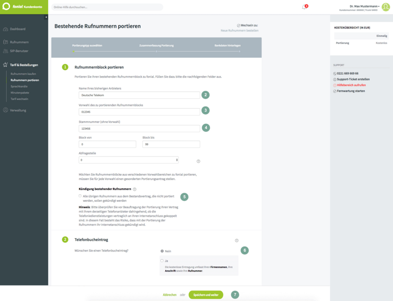393x301 pixels.
Task: Open notifications bell icon
Action: pyautogui.click(x=305, y=7)
